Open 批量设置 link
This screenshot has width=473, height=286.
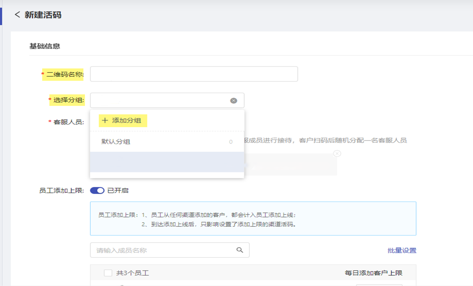402,251
